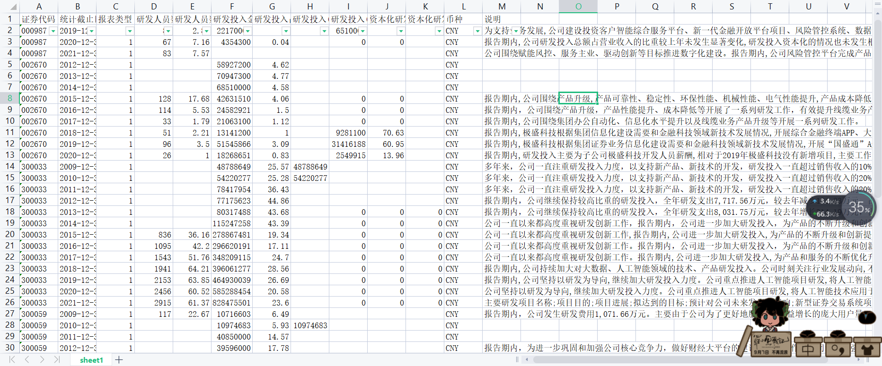Click the horizontal scrollbar thumb
The width and height of the screenshot is (882, 366).
680,360
